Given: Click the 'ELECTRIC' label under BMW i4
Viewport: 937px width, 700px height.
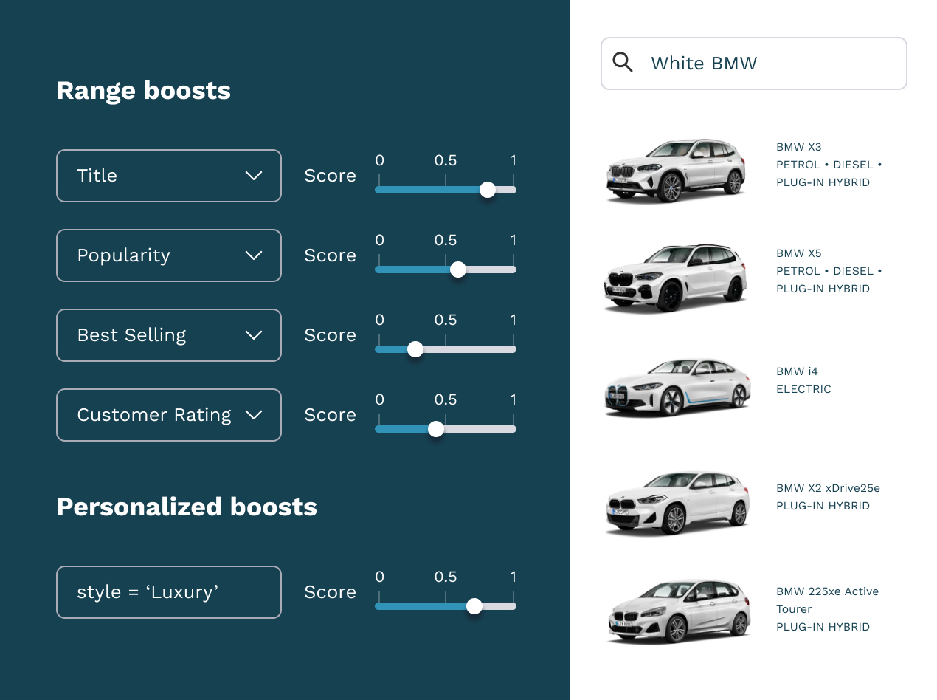Looking at the screenshot, I should coord(803,389).
